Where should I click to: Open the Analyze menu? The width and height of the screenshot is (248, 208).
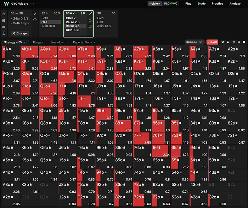click(235, 4)
